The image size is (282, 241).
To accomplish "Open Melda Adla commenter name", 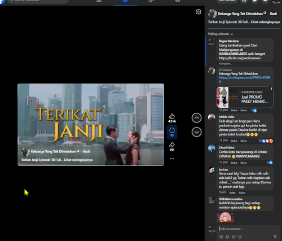I will coord(226,117).
